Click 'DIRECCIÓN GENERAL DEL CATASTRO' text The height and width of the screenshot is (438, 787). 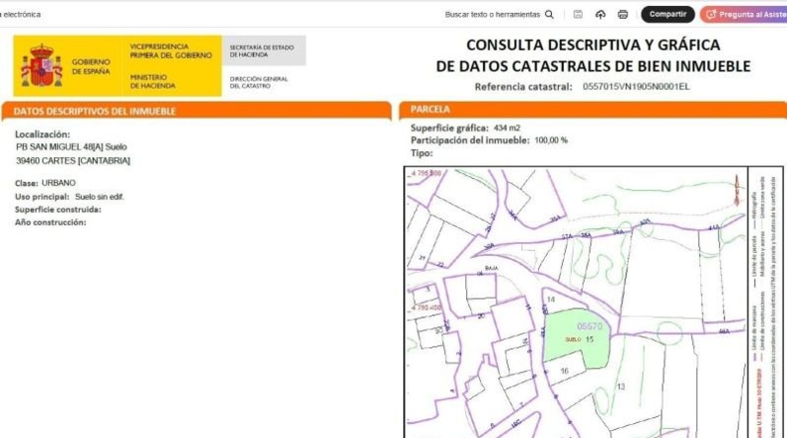259,83
